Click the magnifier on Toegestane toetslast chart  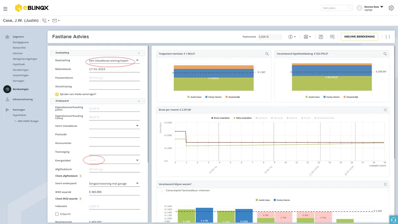point(267,54)
